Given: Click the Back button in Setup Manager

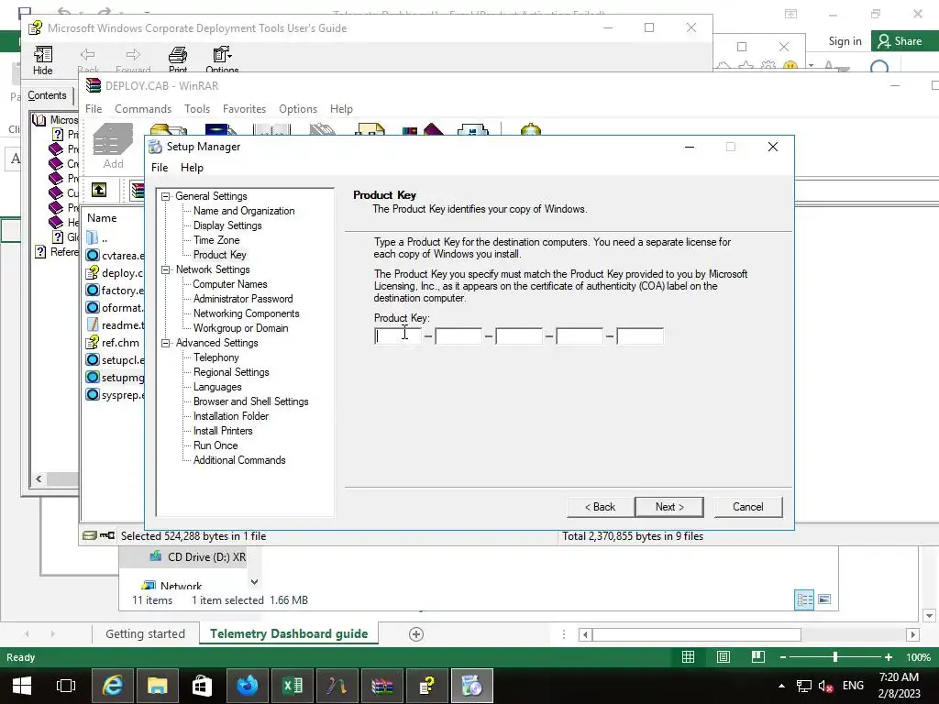Looking at the screenshot, I should click(x=600, y=507).
